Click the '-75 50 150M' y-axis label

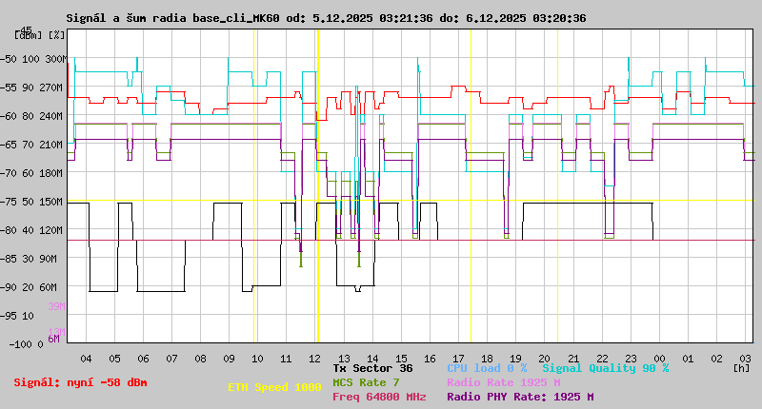click(x=33, y=202)
